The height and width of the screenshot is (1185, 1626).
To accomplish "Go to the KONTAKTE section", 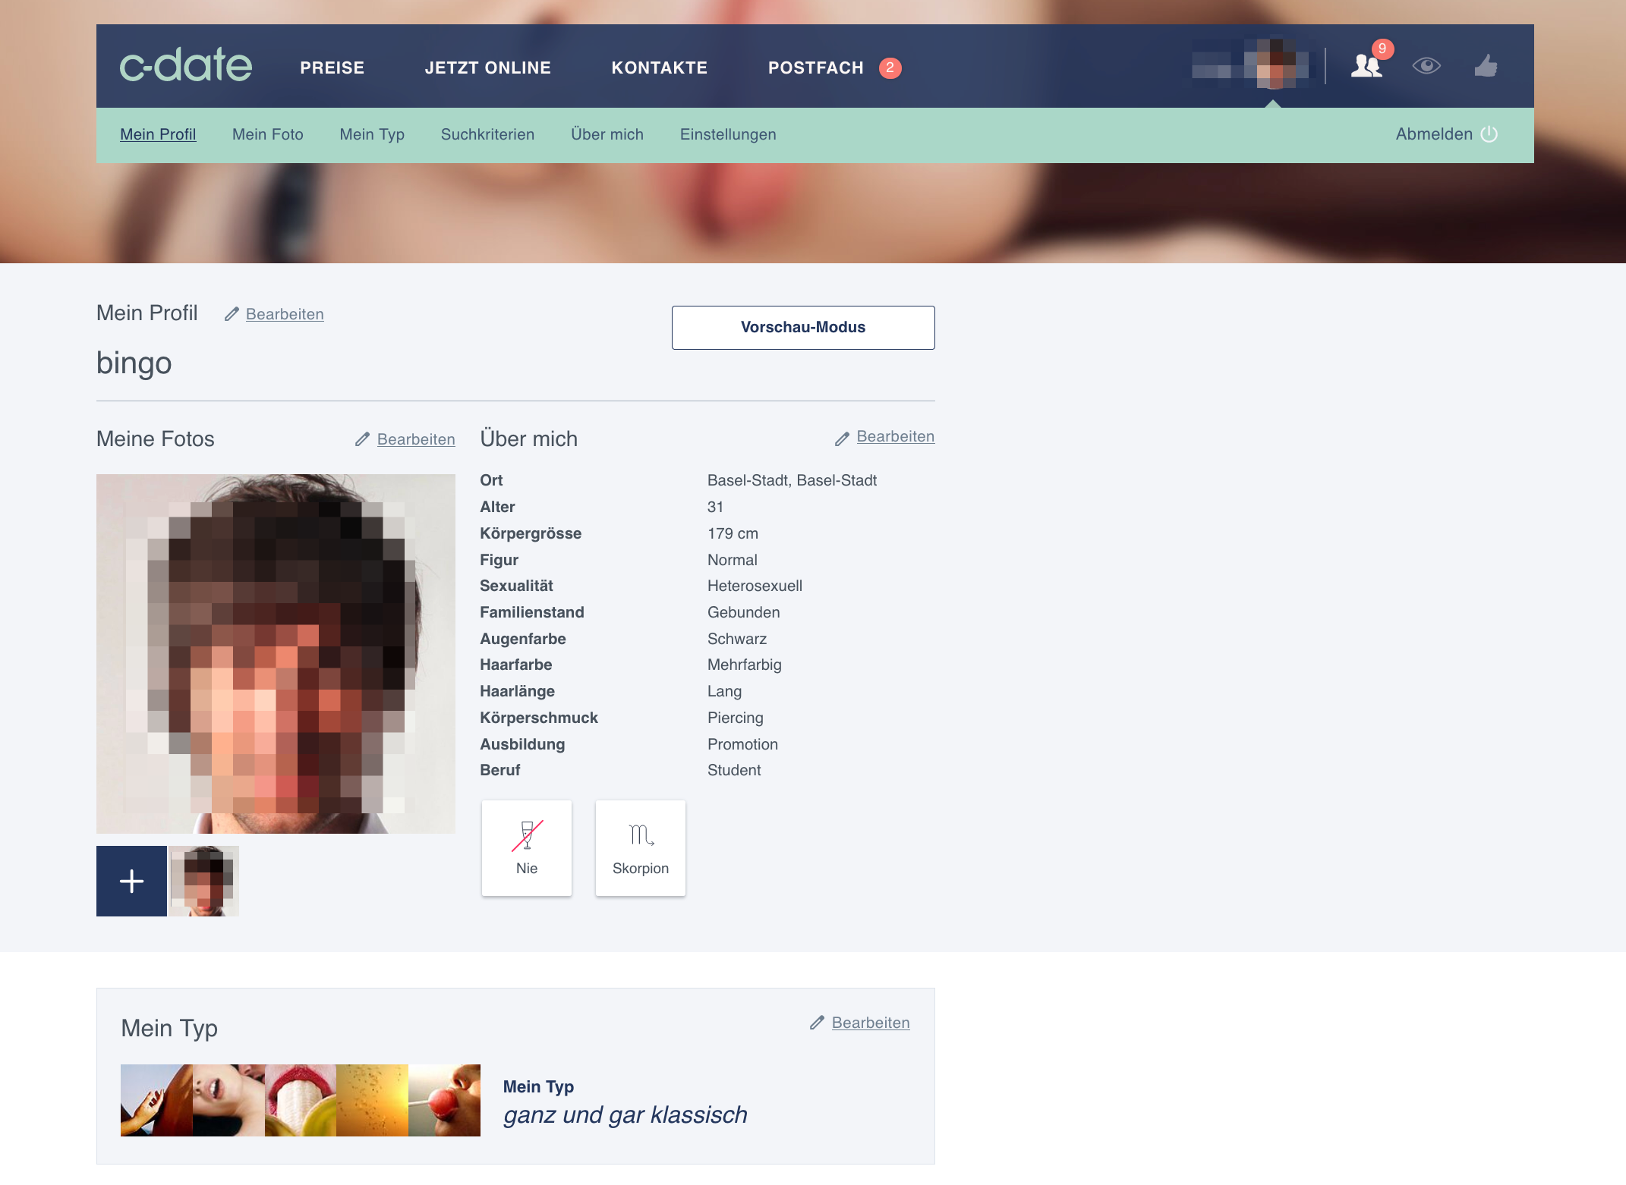I will 659,68.
